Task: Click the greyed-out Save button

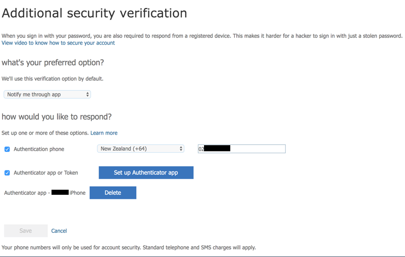Action: point(26,231)
